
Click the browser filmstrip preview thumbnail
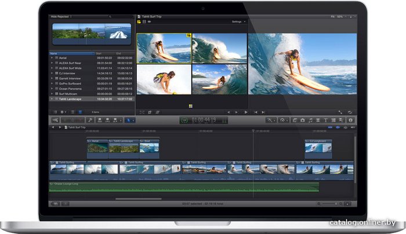(x=92, y=34)
